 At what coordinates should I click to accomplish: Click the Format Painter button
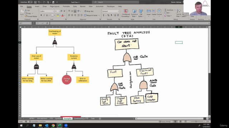click(x=31, y=16)
